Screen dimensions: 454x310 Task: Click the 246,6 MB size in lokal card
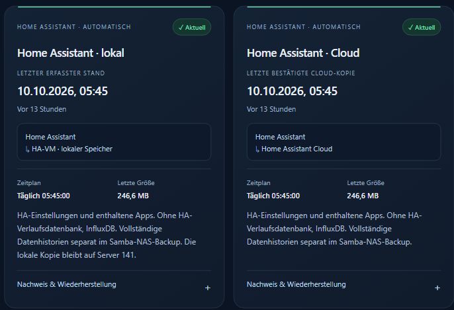pyautogui.click(x=133, y=196)
